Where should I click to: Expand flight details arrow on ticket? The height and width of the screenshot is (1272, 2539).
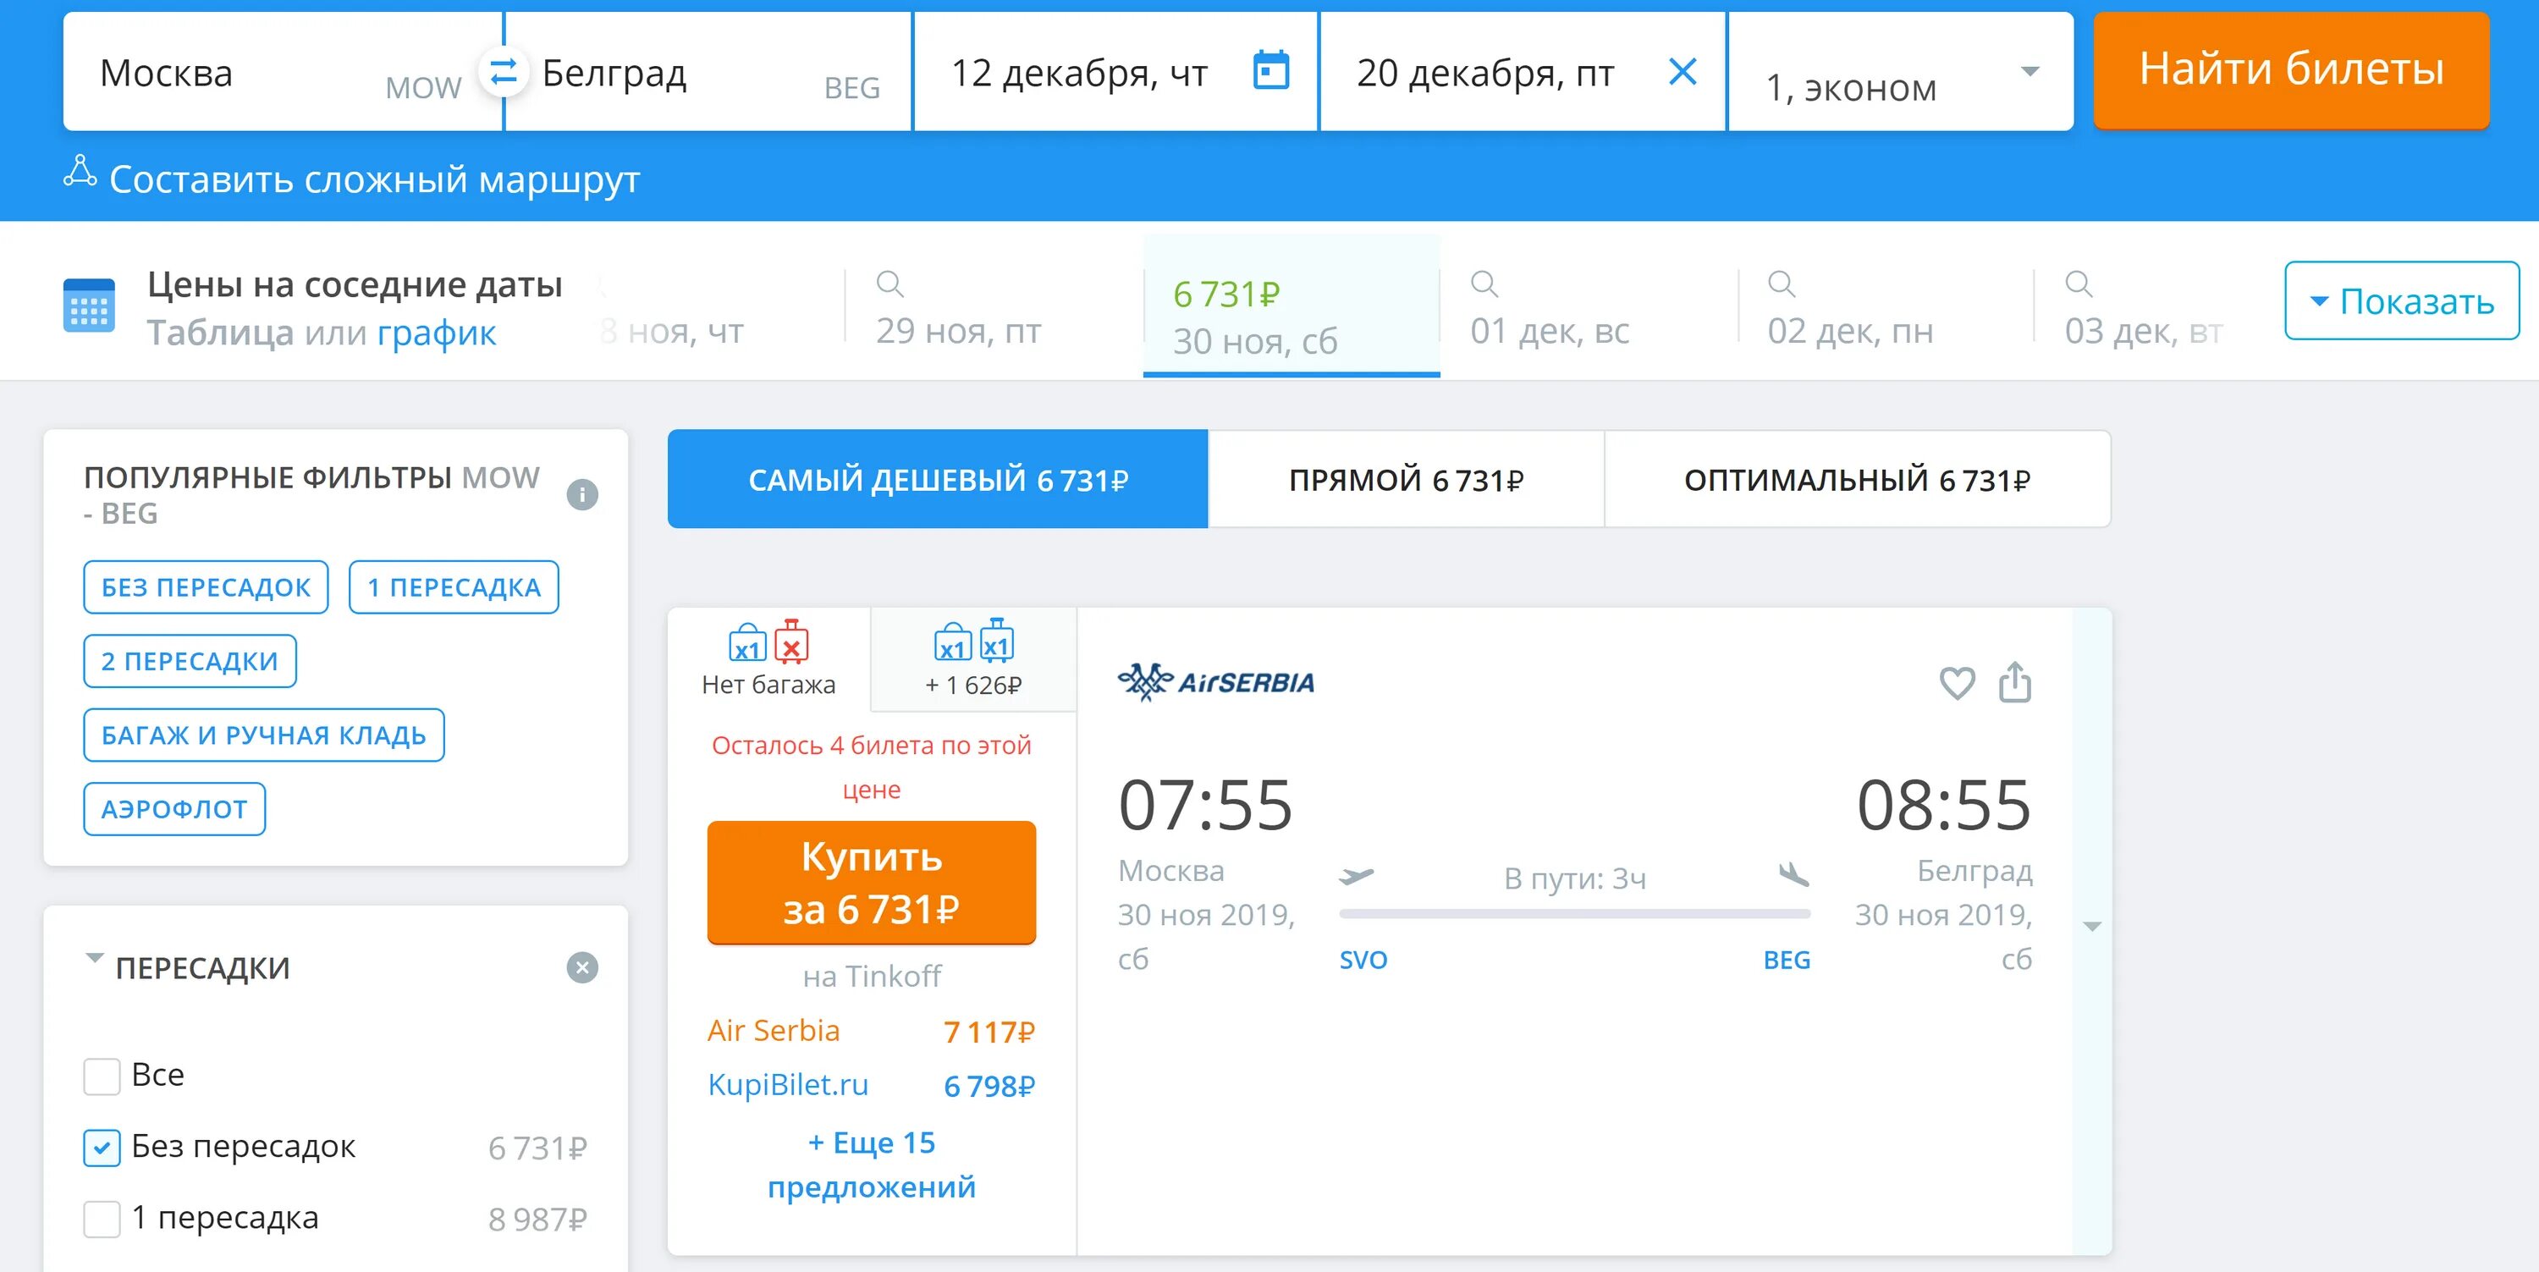(x=2091, y=926)
